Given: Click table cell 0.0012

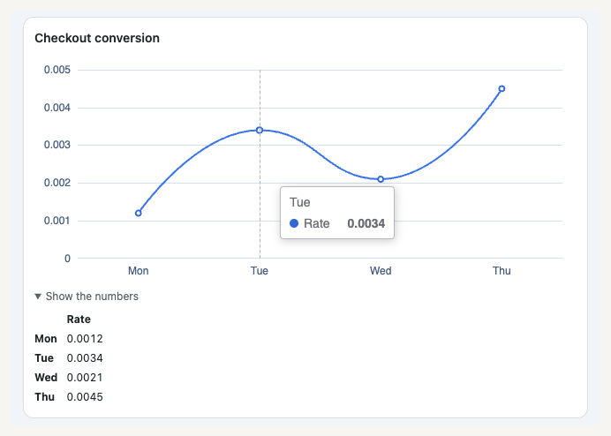Looking at the screenshot, I should point(85,339).
